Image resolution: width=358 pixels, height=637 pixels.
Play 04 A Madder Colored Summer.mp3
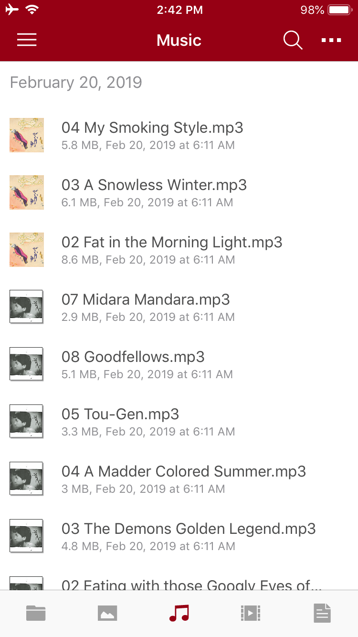179,479
